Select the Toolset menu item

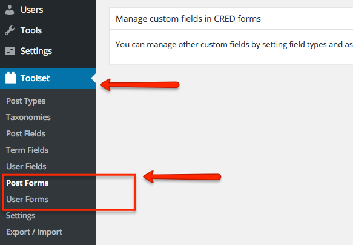(x=48, y=78)
